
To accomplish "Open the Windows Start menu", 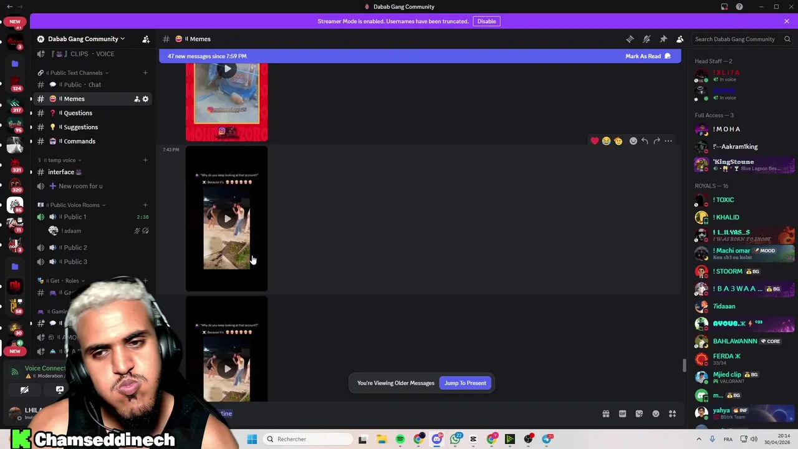I will (252, 439).
